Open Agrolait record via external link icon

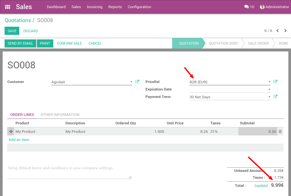coord(137,81)
